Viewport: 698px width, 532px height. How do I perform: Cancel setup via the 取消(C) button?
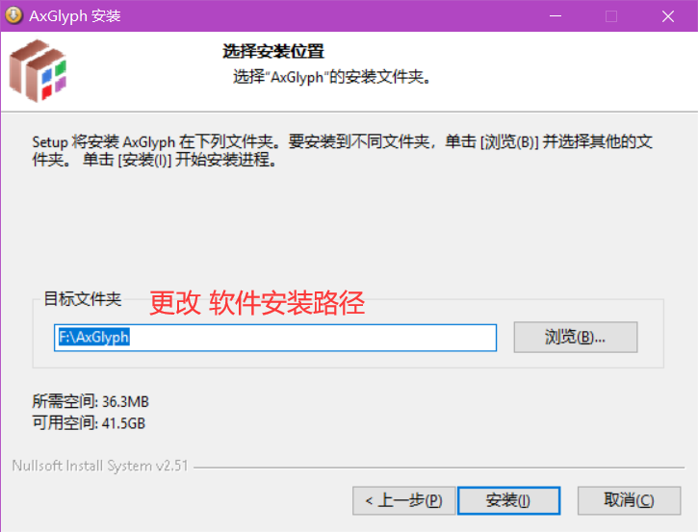(629, 500)
